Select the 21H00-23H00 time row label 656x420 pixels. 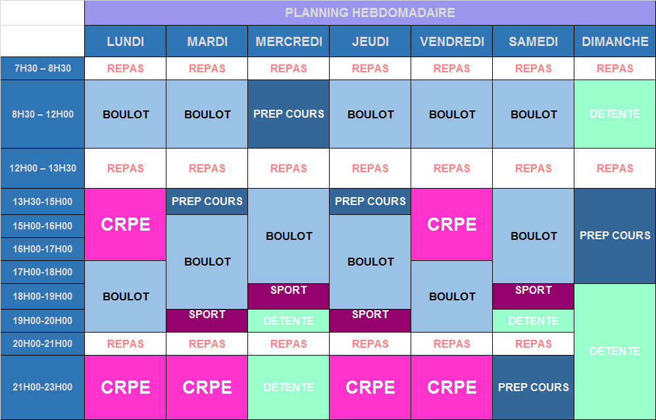click(42, 387)
